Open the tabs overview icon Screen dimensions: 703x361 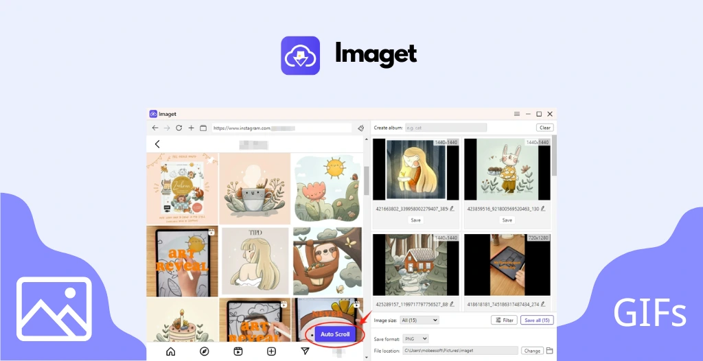pos(203,128)
